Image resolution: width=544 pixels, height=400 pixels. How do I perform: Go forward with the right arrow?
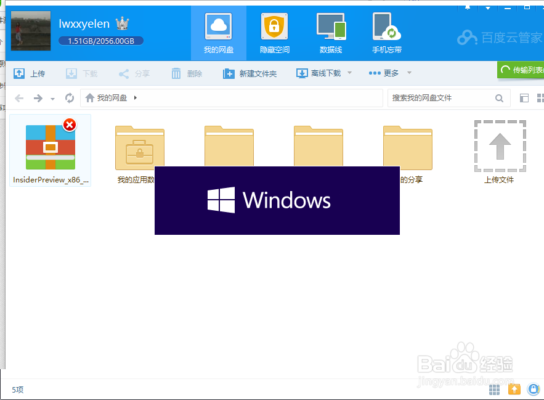point(38,98)
